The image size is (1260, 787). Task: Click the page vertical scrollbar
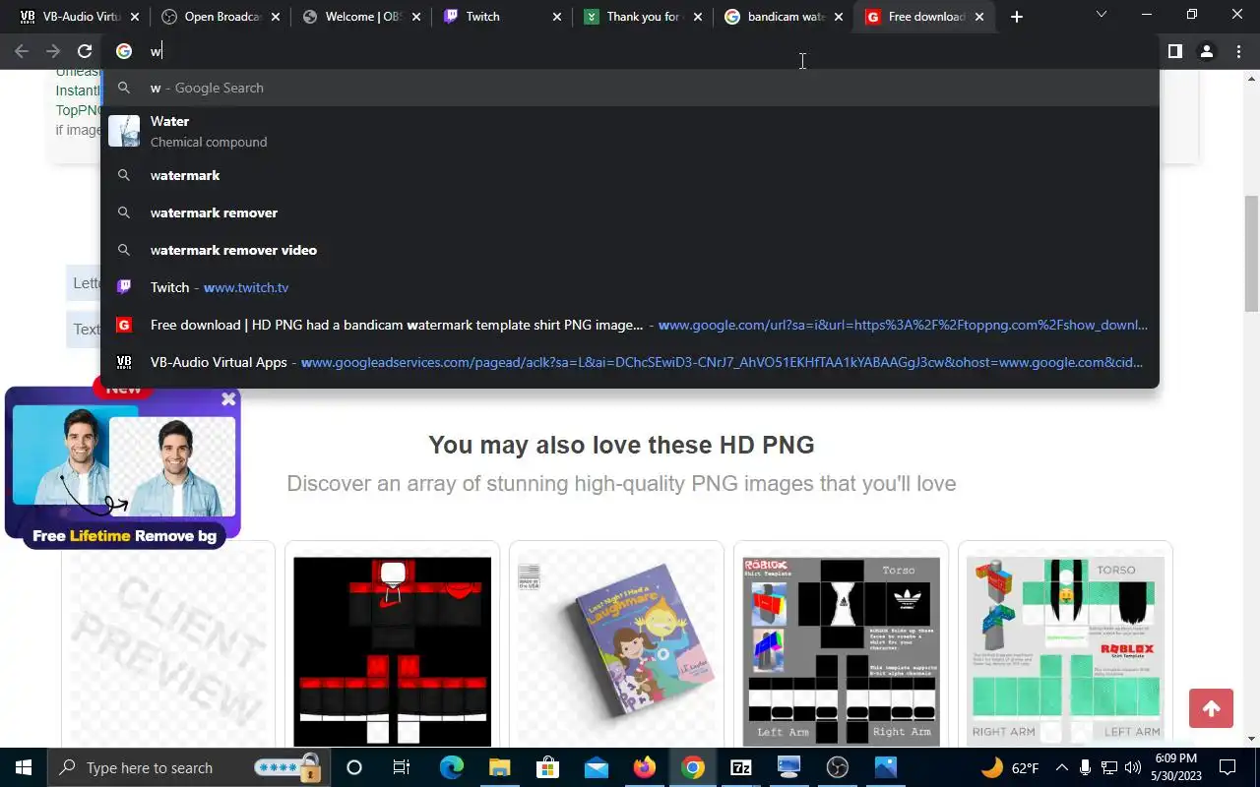point(1252,254)
